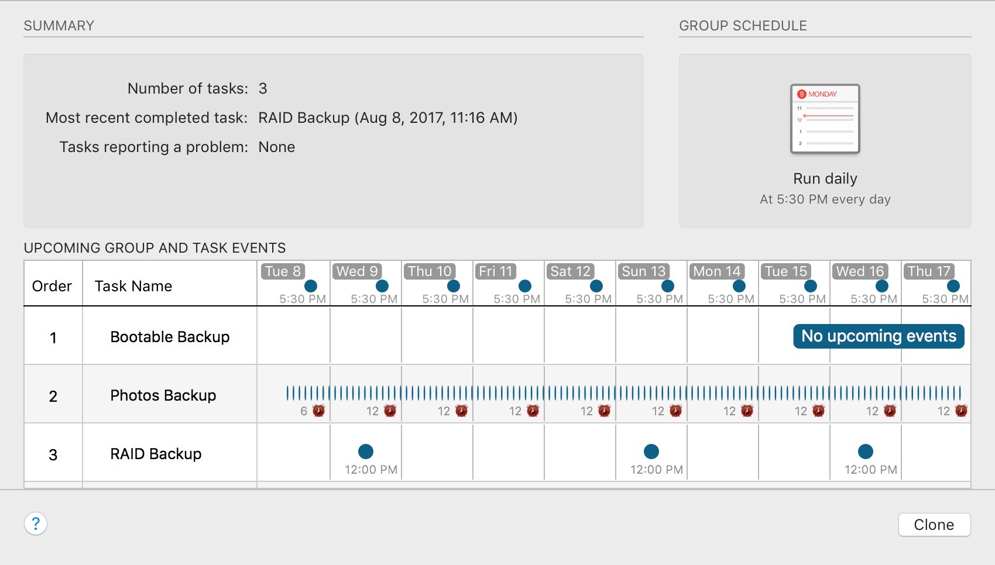The width and height of the screenshot is (995, 565).
Task: Click the Thu 10 date label
Action: pos(430,271)
